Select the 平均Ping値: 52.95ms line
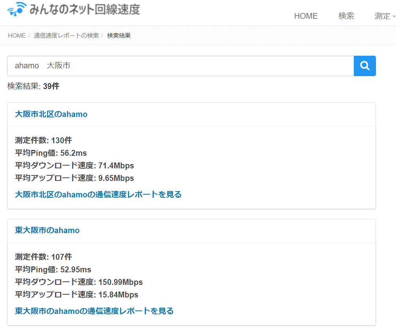The image size is (396, 330). pyautogui.click(x=53, y=270)
